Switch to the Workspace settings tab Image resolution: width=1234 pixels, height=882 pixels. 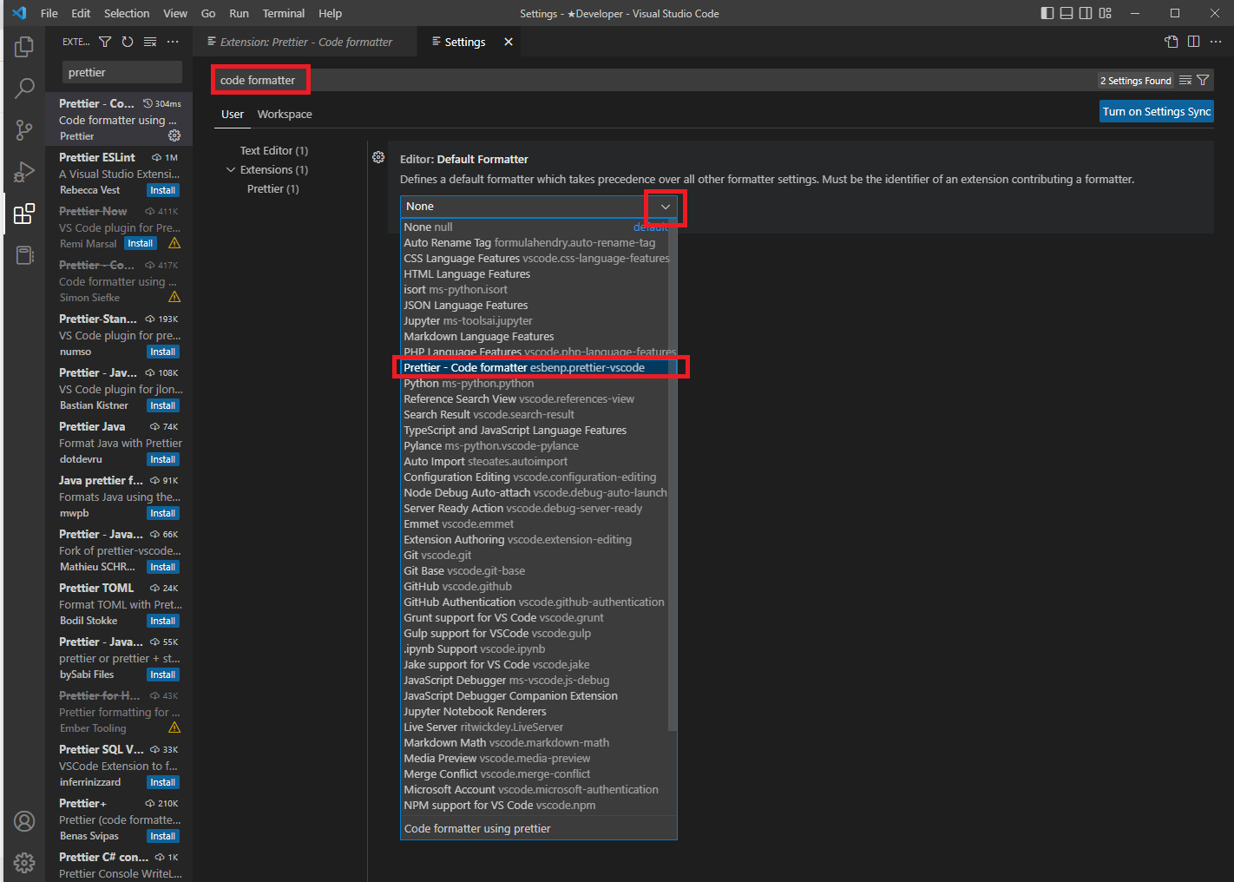point(285,114)
